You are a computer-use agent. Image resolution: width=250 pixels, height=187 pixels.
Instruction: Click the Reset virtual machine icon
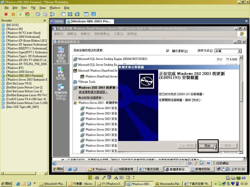(x=27, y=14)
